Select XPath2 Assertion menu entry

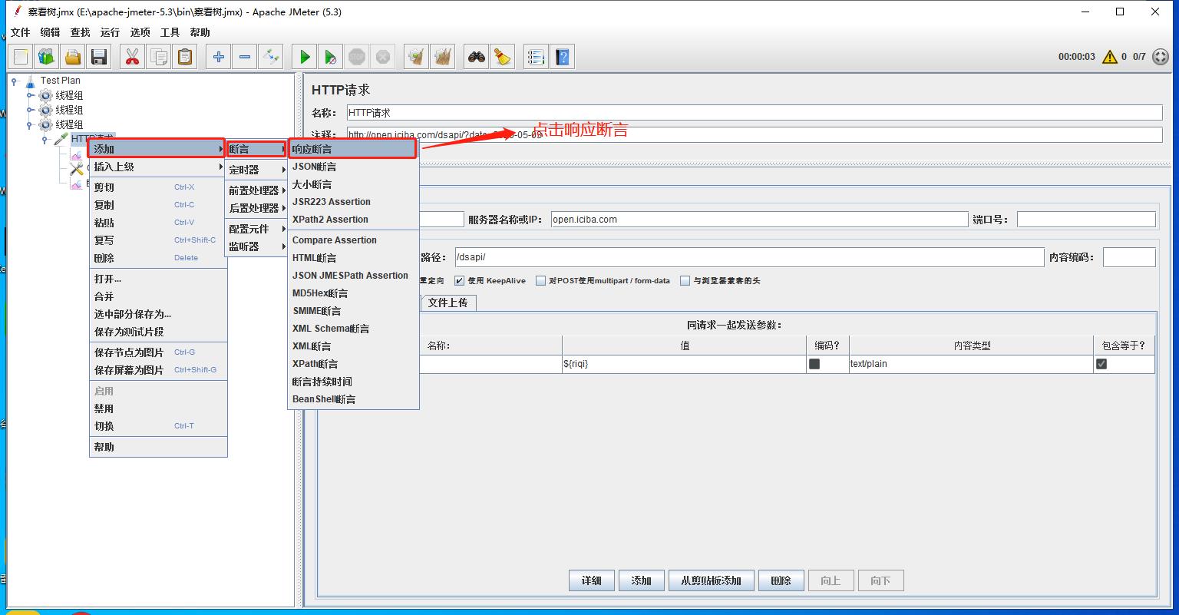(x=353, y=220)
